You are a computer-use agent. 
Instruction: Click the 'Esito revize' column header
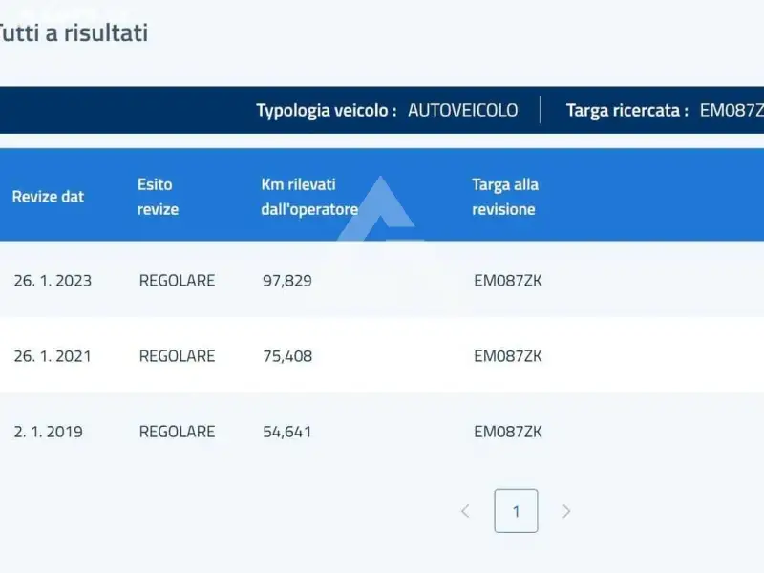pos(158,197)
